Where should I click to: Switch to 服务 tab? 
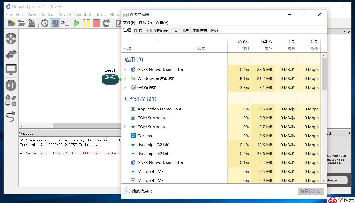pyautogui.click(x=214, y=31)
